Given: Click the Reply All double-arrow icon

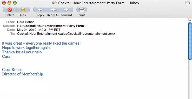Looking at the screenshot, I should (x=53, y=10).
